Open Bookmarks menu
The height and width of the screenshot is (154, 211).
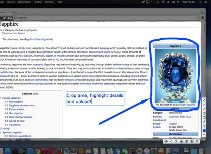pyautogui.click(x=24, y=2)
